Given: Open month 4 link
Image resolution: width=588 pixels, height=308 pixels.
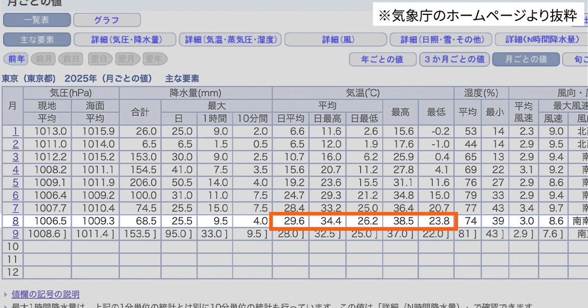Looking at the screenshot, I should pyautogui.click(x=16, y=169).
